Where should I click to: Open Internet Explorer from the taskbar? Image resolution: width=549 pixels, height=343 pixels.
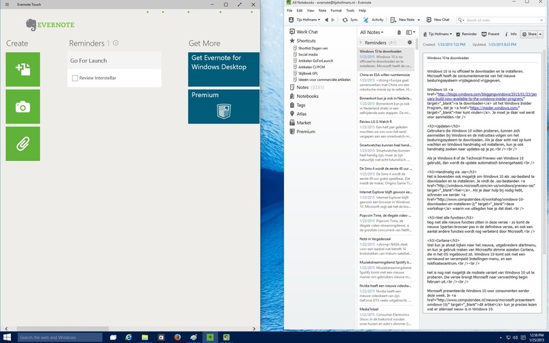tap(128, 338)
